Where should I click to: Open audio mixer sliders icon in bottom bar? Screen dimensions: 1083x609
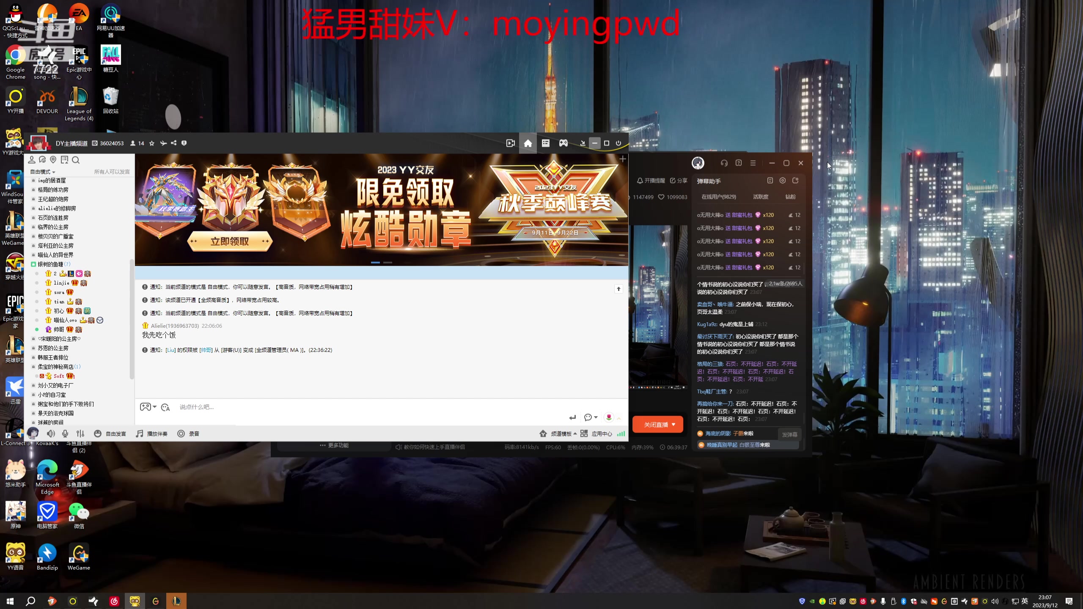[80, 433]
